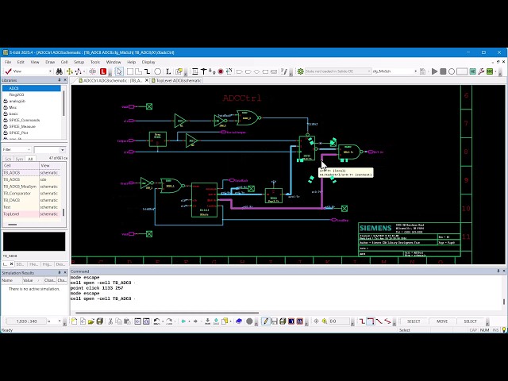Viewport: 508px width, 381px height.
Task: Click the MOVE mouse button label
Action: (x=442, y=321)
